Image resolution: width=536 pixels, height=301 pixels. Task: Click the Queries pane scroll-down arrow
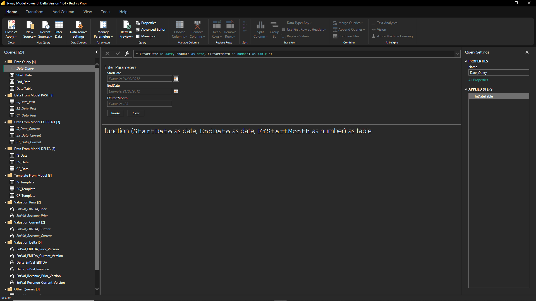pyautogui.click(x=97, y=289)
